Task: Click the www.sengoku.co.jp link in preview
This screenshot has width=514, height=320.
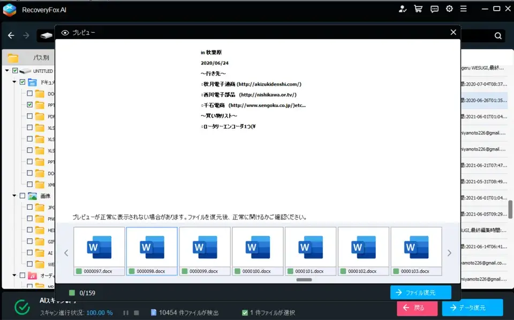Action: click(262, 105)
